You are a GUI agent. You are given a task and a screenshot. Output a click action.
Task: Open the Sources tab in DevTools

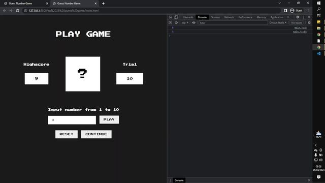[x=215, y=17]
